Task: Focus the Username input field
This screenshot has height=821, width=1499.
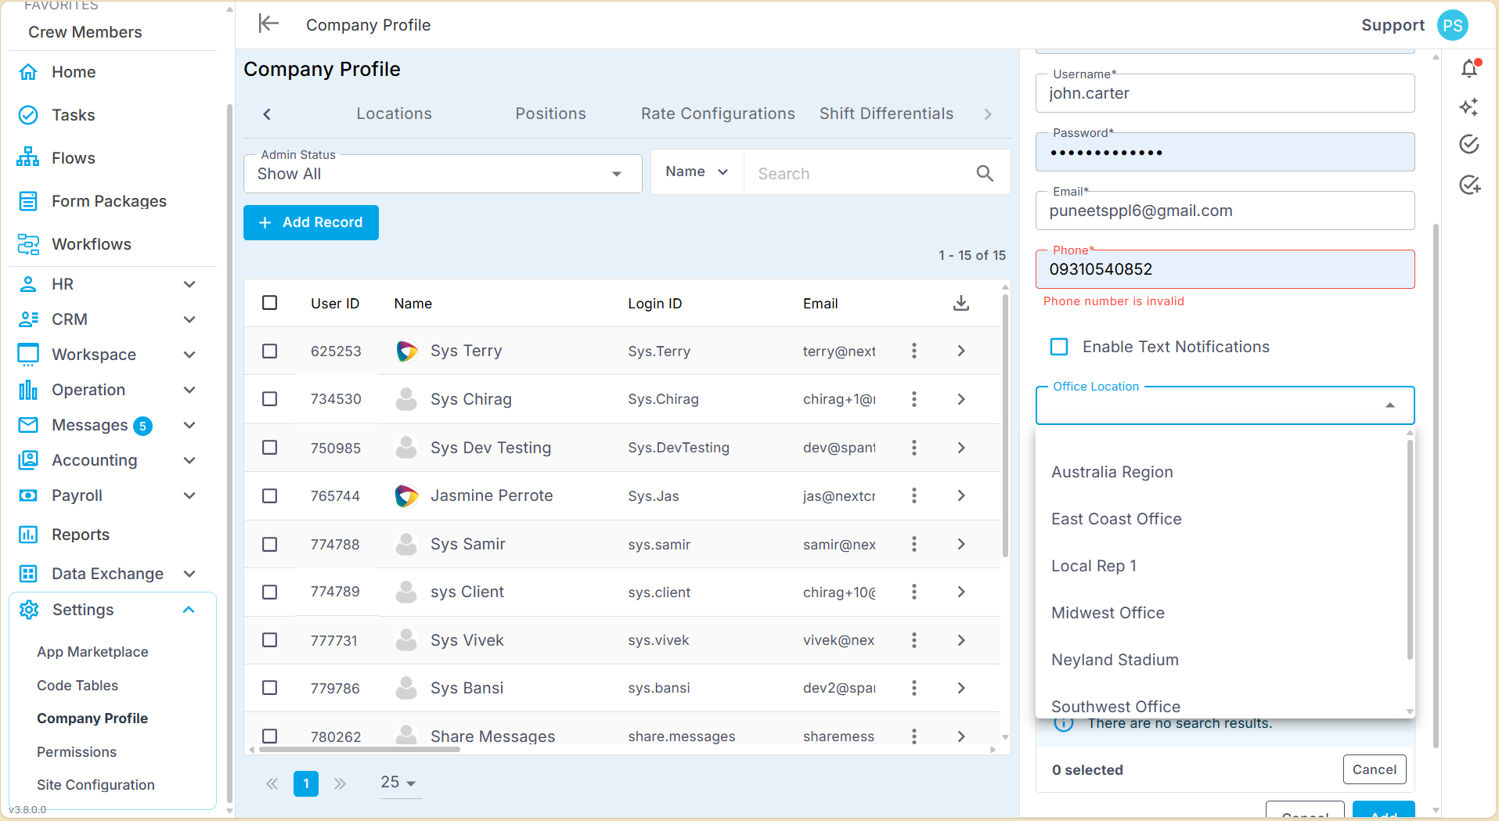Action: click(x=1225, y=93)
